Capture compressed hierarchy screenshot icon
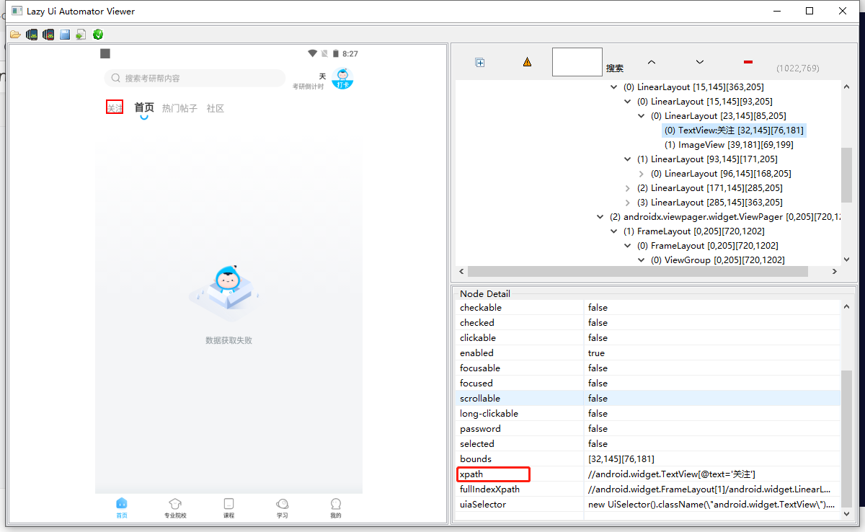This screenshot has height=532, width=865. (x=48, y=34)
